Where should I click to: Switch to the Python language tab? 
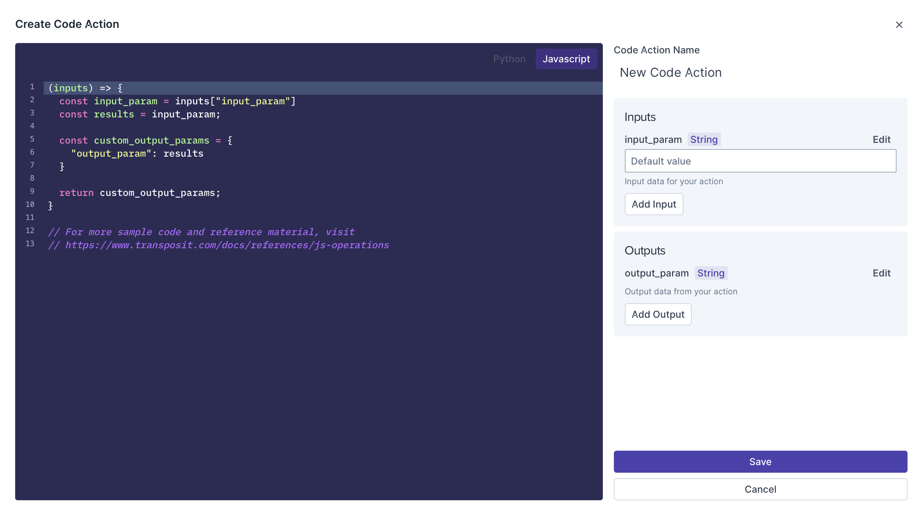pos(509,59)
